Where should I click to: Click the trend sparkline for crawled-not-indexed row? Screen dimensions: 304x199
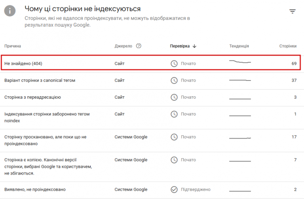[240, 138]
